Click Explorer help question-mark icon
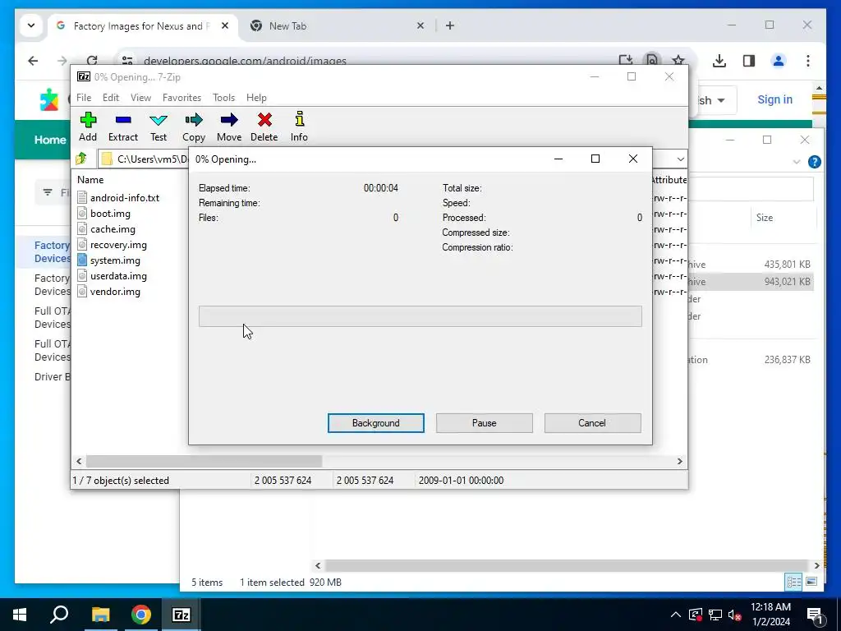This screenshot has width=841, height=631. coord(814,162)
